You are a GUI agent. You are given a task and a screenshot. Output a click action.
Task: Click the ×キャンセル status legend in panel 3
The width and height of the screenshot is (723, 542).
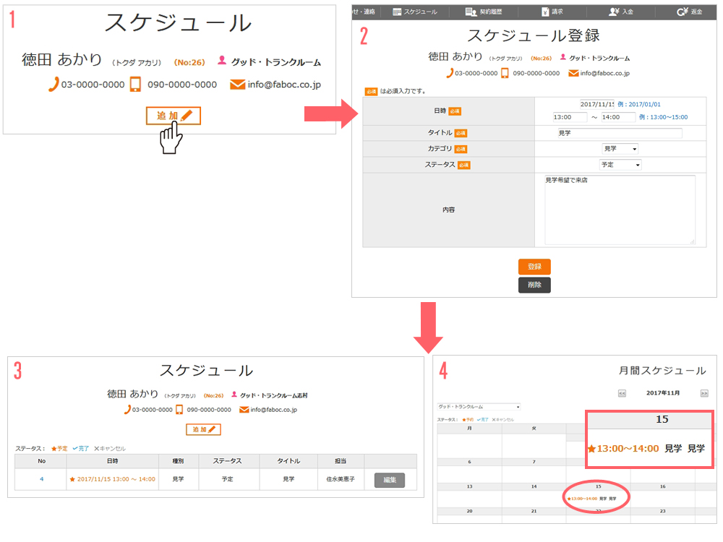click(x=110, y=449)
